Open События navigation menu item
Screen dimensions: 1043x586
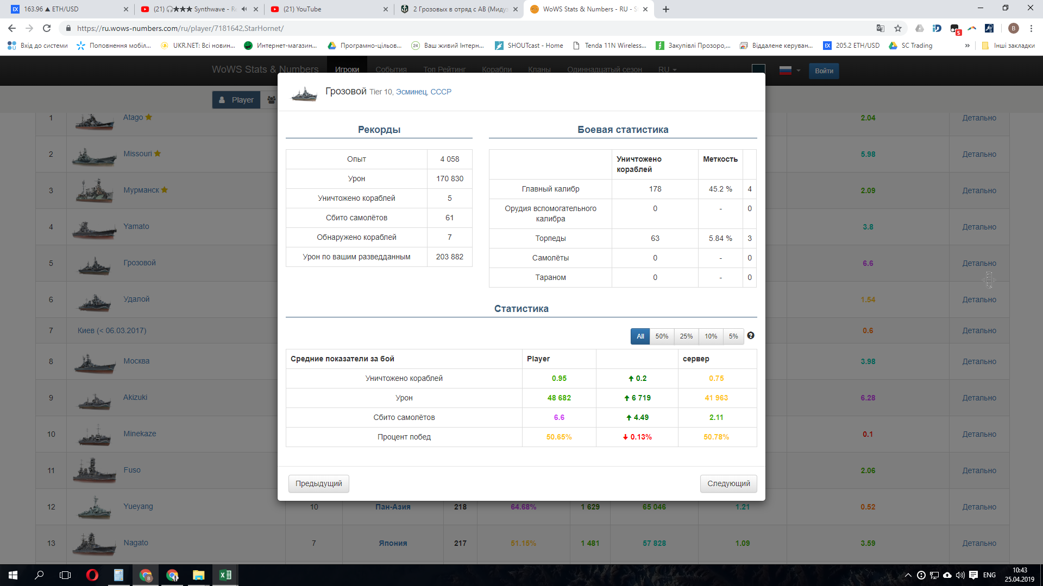pyautogui.click(x=391, y=69)
